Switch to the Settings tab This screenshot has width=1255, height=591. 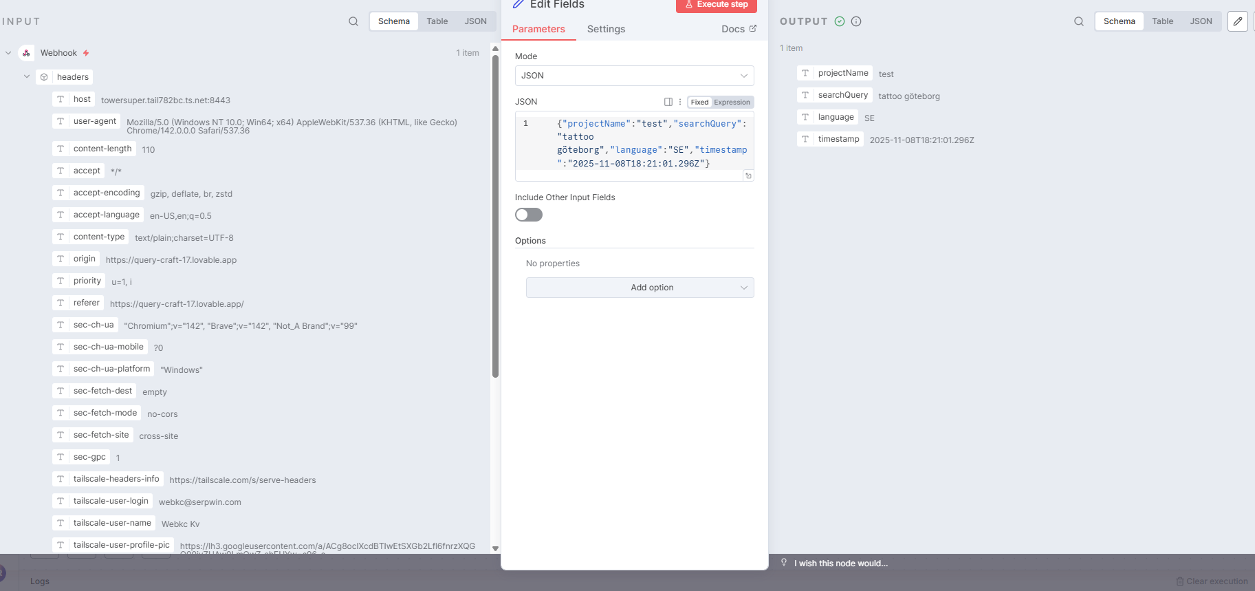[x=606, y=29]
